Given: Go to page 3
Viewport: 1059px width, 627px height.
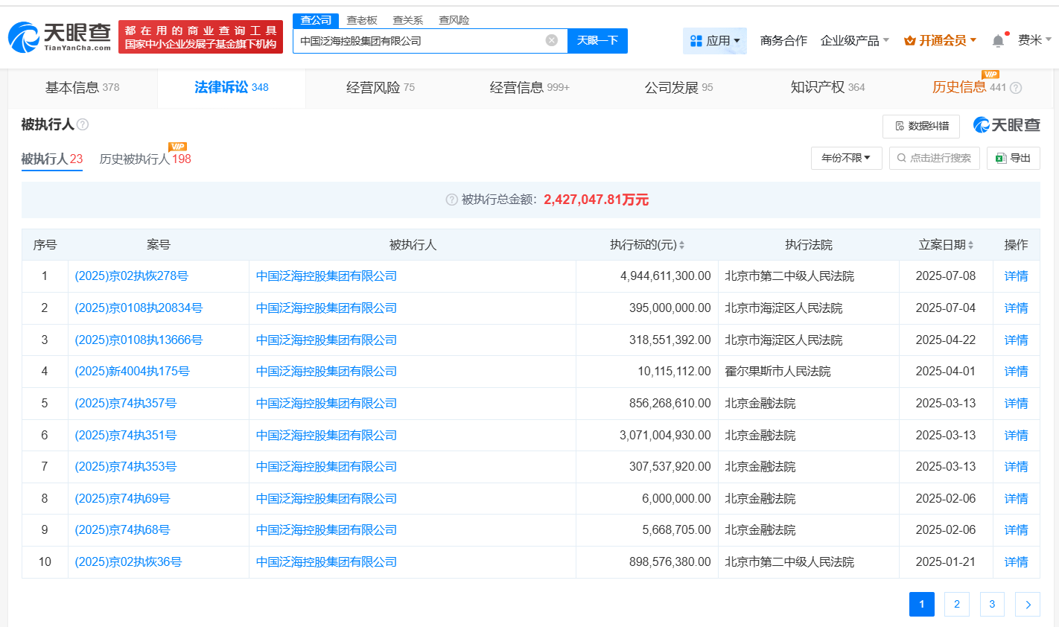Looking at the screenshot, I should pyautogui.click(x=992, y=604).
